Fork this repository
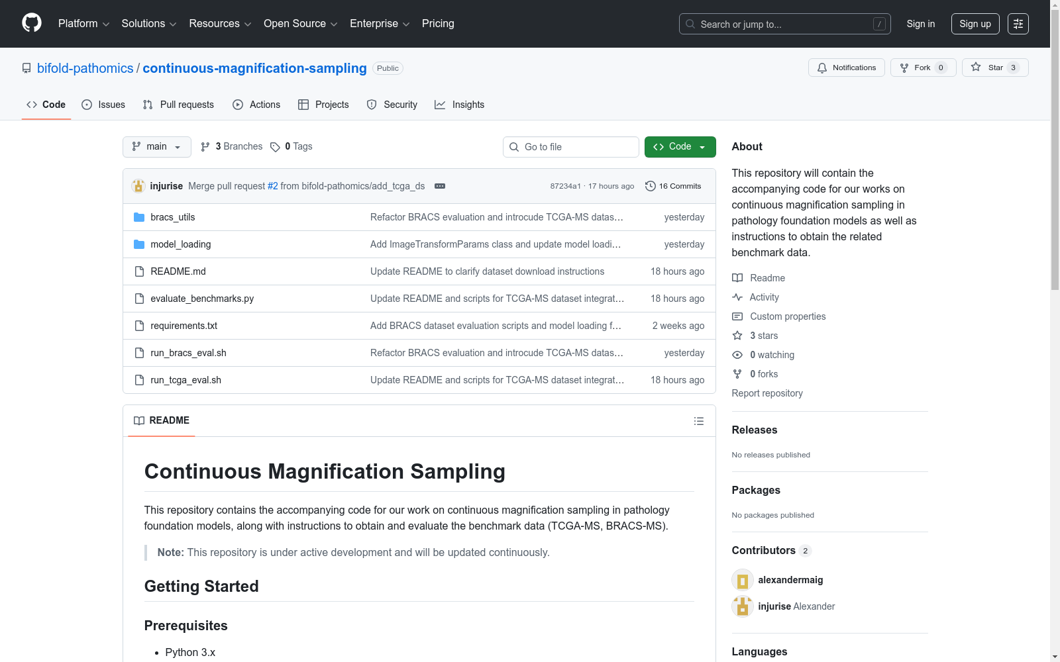 point(924,68)
